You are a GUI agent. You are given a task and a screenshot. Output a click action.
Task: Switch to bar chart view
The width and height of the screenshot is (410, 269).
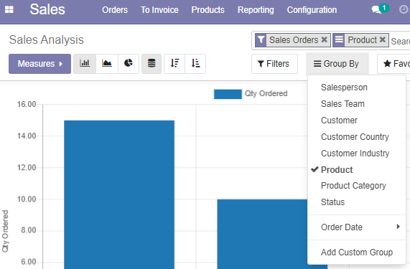pyautogui.click(x=85, y=63)
